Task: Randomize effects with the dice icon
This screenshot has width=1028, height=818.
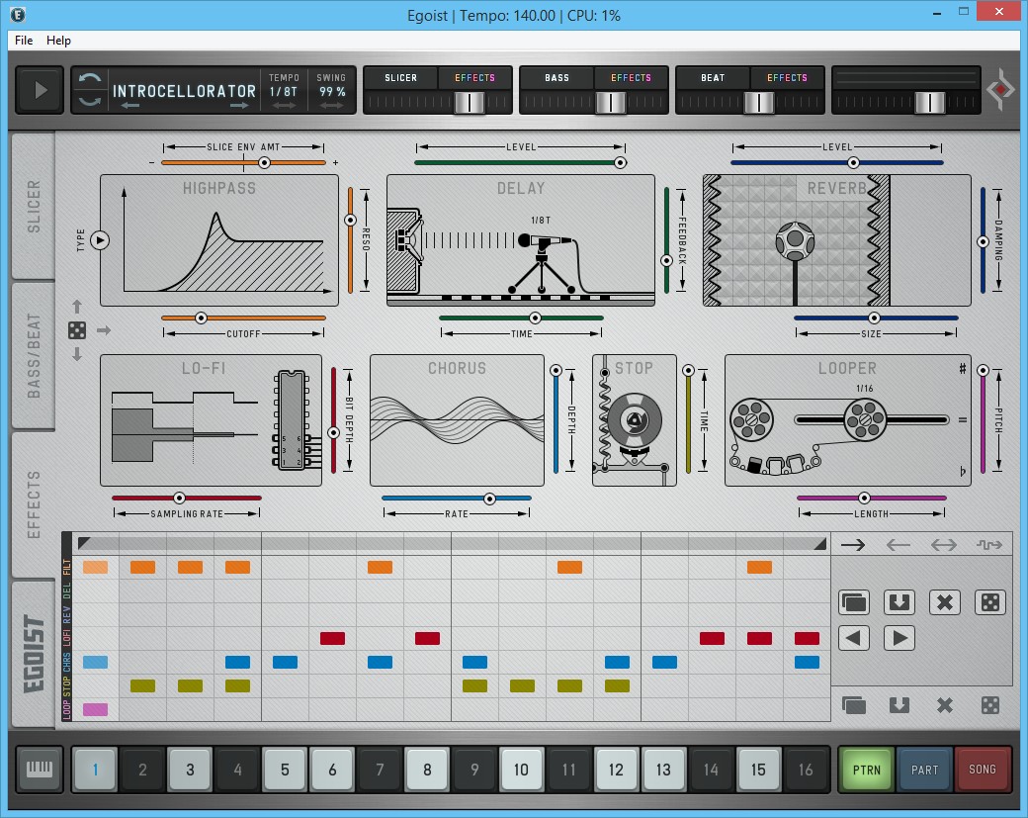Action: 77,330
